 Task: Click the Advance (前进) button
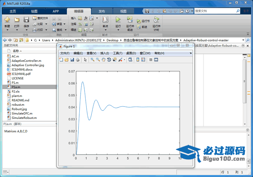(142, 27)
